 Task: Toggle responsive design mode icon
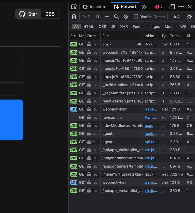[x=172, y=7]
